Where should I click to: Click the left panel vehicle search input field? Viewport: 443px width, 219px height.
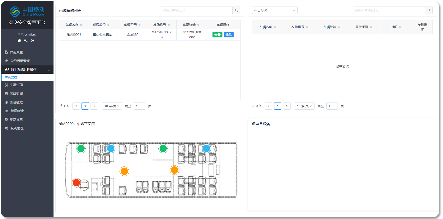click(x=196, y=10)
